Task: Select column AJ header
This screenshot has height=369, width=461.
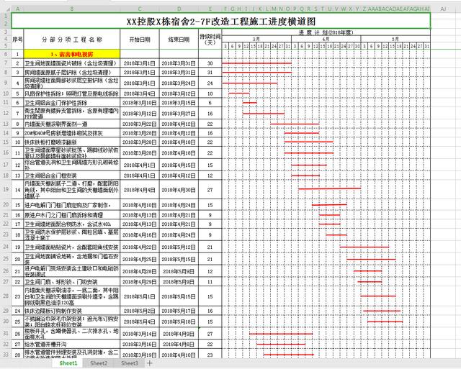Action: (443, 9)
